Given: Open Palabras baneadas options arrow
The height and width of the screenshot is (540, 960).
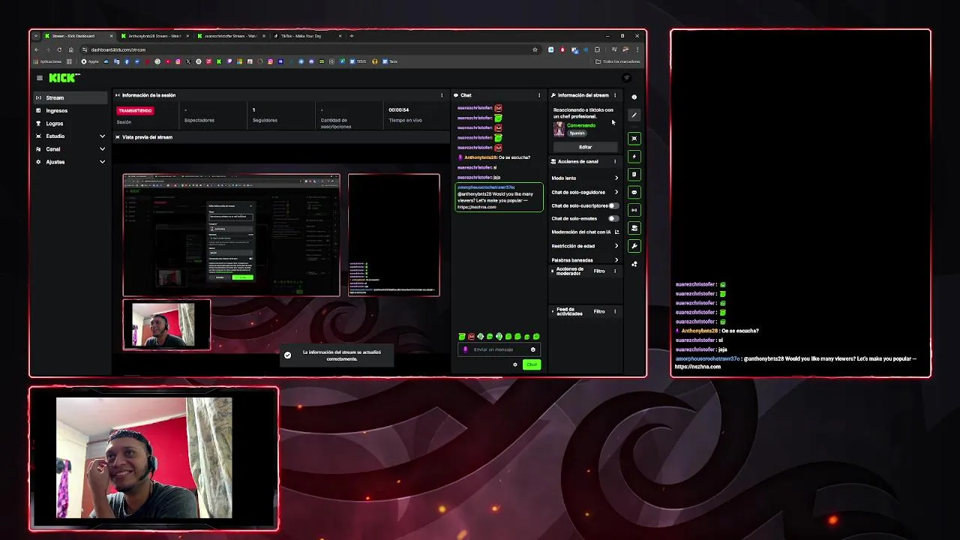Looking at the screenshot, I should [x=616, y=260].
